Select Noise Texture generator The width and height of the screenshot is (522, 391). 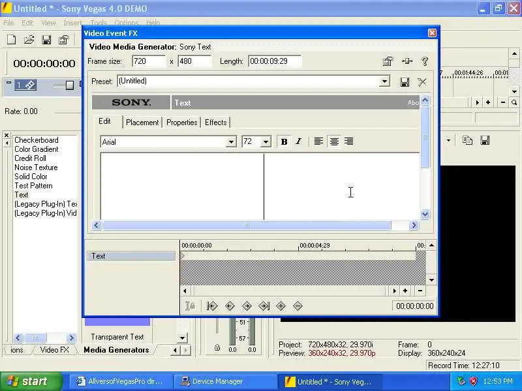pyautogui.click(x=36, y=167)
